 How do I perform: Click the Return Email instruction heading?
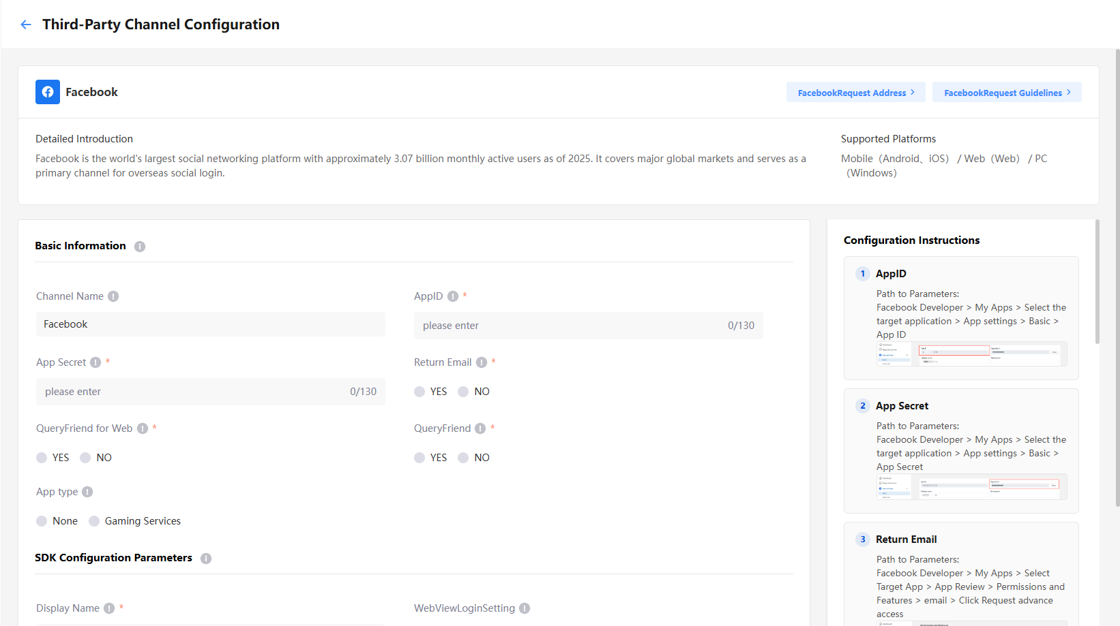point(907,539)
